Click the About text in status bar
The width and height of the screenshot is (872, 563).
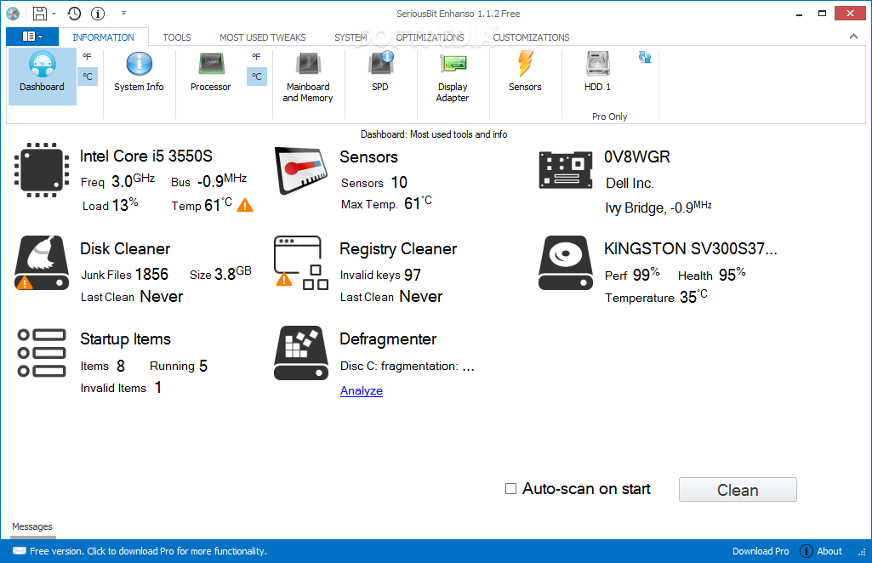(829, 551)
